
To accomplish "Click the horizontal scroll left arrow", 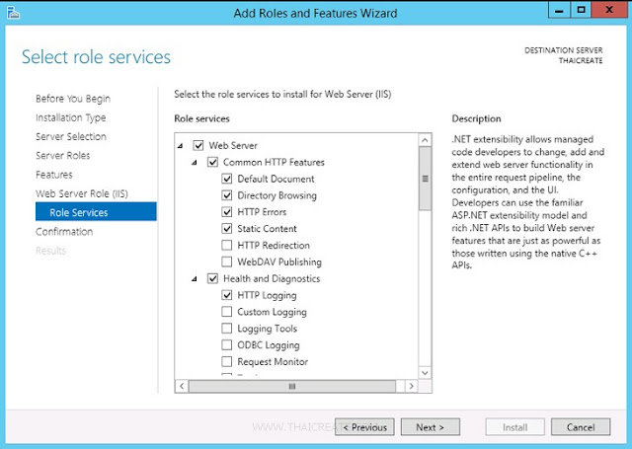I will 182,386.
